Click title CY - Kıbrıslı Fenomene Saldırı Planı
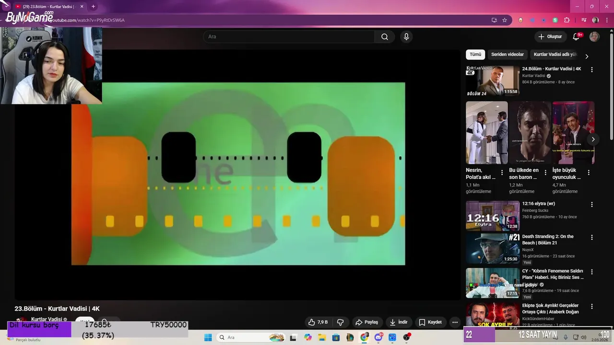 pyautogui.click(x=553, y=274)
